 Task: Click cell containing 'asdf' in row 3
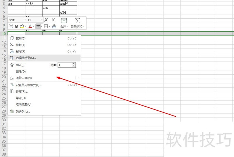point(68,4)
